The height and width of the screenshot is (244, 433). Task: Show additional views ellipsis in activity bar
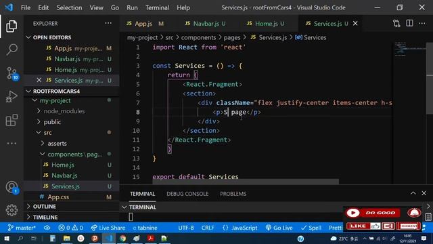click(12, 143)
